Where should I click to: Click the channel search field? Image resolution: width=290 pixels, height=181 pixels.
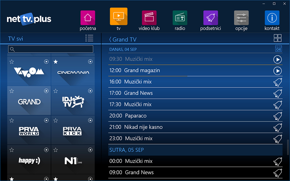[x=51, y=49]
